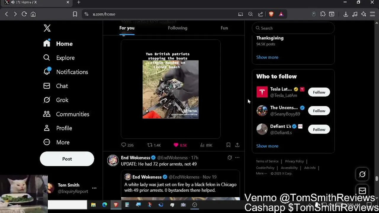Viewport: 379px width, 213px height.
Task: Follow The Uncens... SeanyBoyy89 account
Action: tap(319, 111)
